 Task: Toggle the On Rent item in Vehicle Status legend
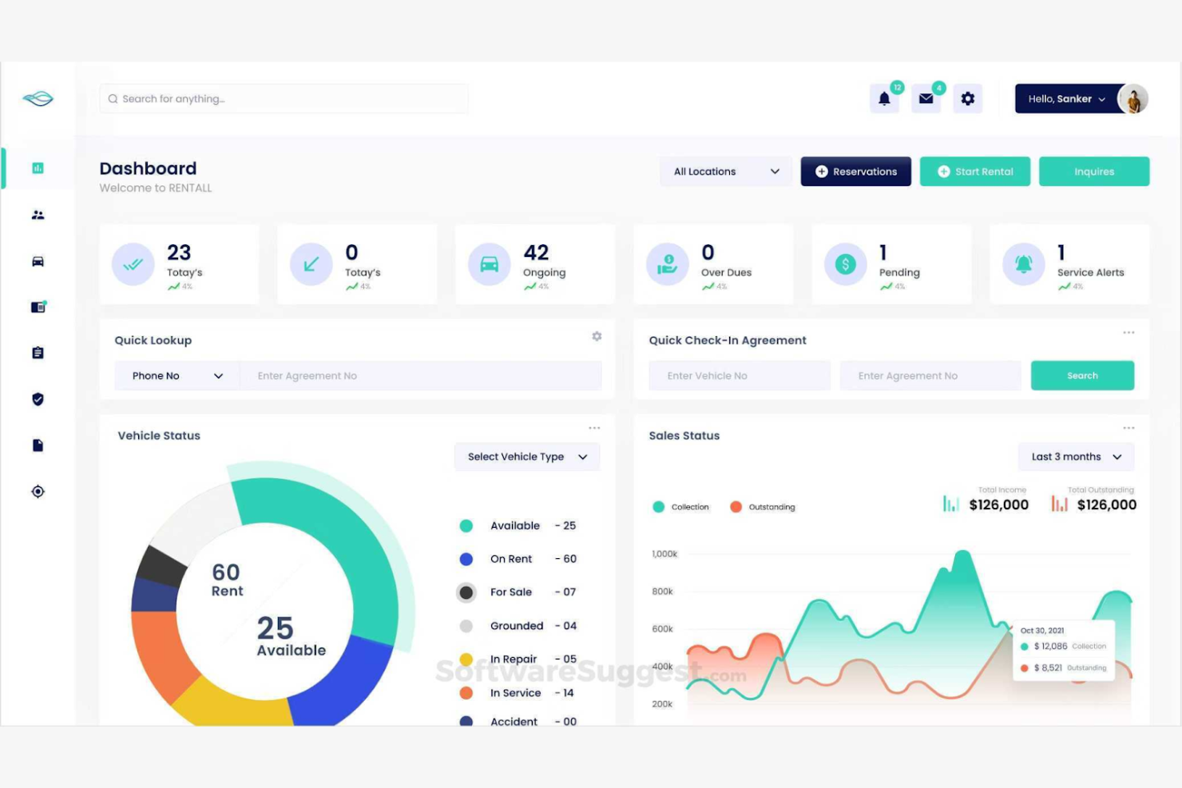(511, 559)
